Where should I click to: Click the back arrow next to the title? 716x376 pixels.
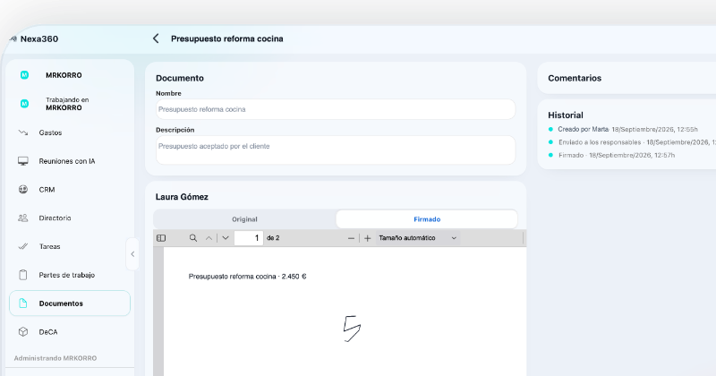tap(156, 38)
